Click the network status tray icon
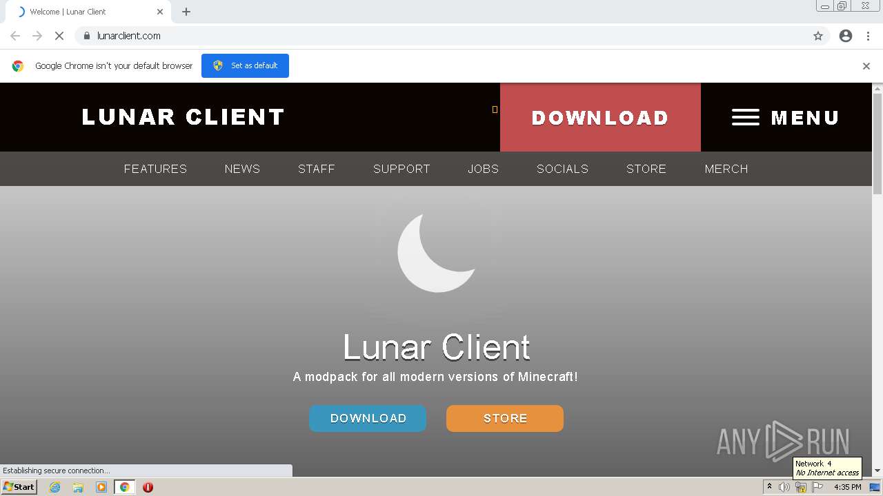 801,487
